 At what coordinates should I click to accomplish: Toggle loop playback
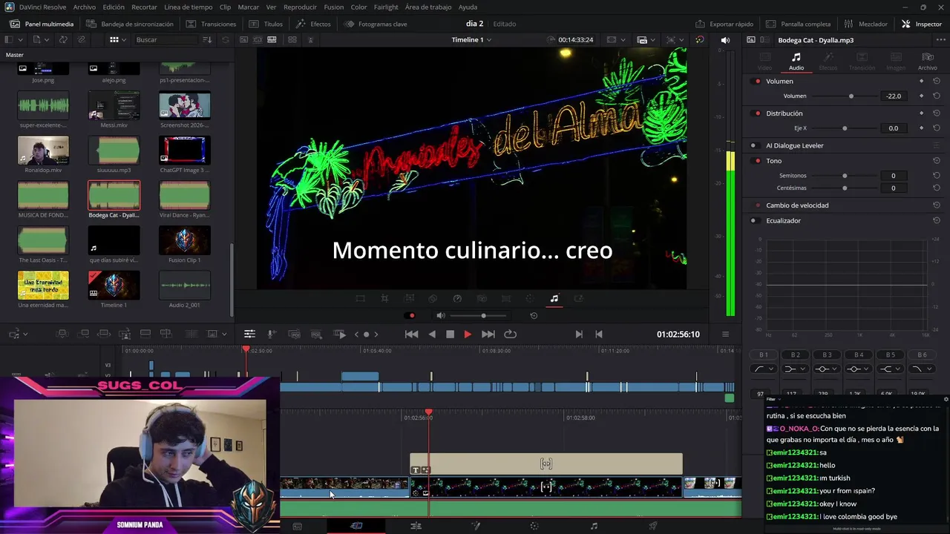pos(510,334)
